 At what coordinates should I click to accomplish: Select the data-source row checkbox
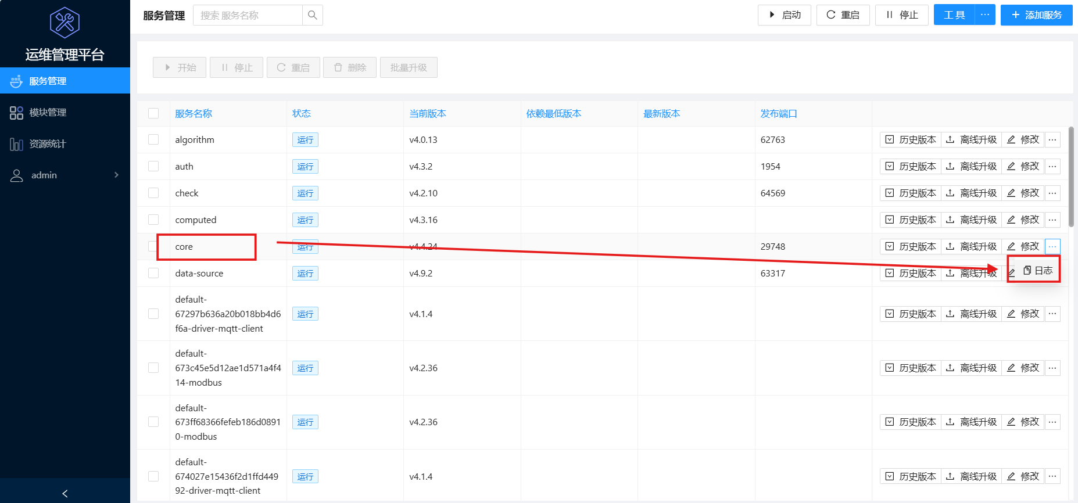pyautogui.click(x=153, y=274)
